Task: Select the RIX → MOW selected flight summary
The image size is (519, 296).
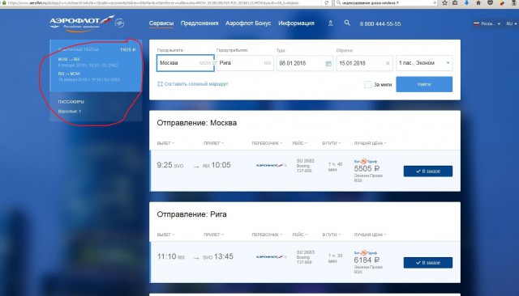Action: [x=89, y=77]
